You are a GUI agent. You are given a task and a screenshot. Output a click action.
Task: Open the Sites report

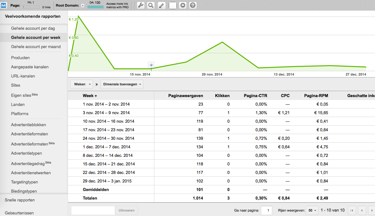pos(15,85)
